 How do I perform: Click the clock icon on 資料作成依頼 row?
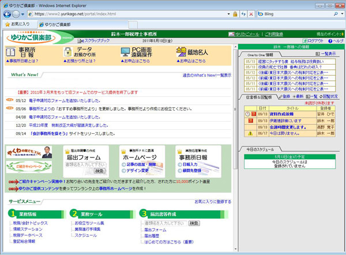247,114
